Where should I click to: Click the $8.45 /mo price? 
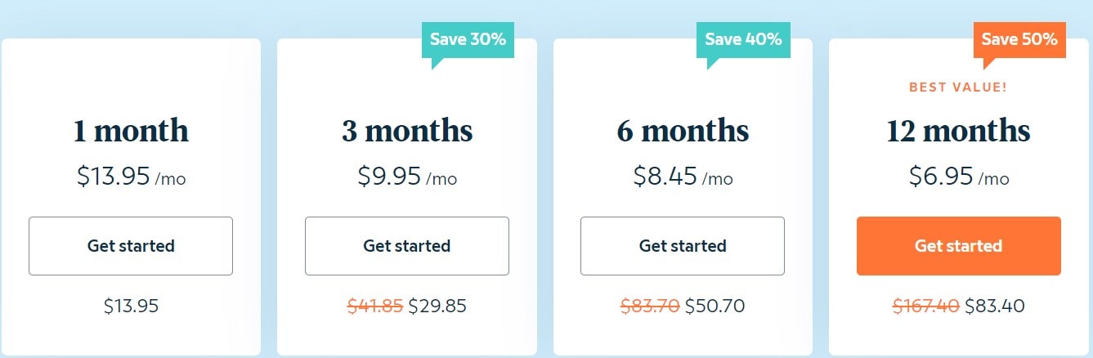point(683,177)
